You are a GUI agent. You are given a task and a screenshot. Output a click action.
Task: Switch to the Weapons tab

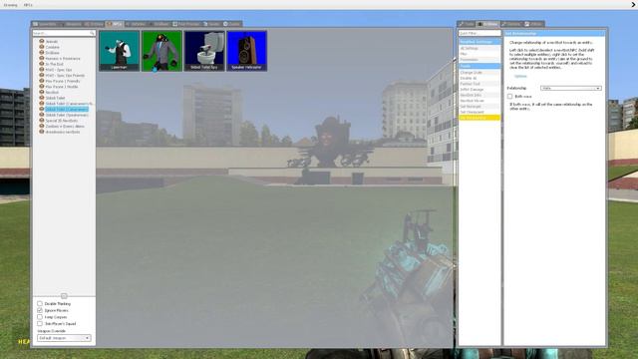(71, 24)
